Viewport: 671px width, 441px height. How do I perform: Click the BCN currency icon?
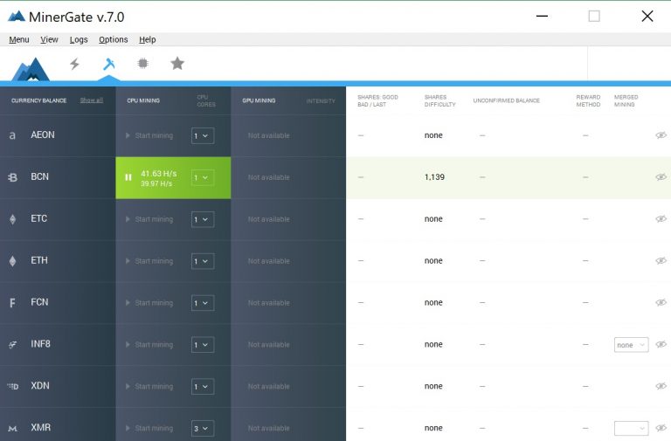pos(12,177)
